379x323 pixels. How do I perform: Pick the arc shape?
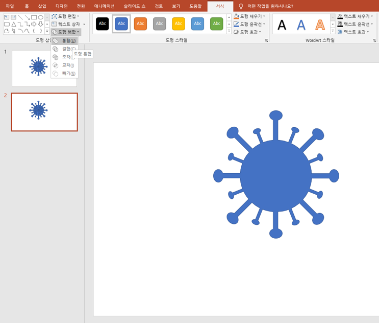click(20, 31)
